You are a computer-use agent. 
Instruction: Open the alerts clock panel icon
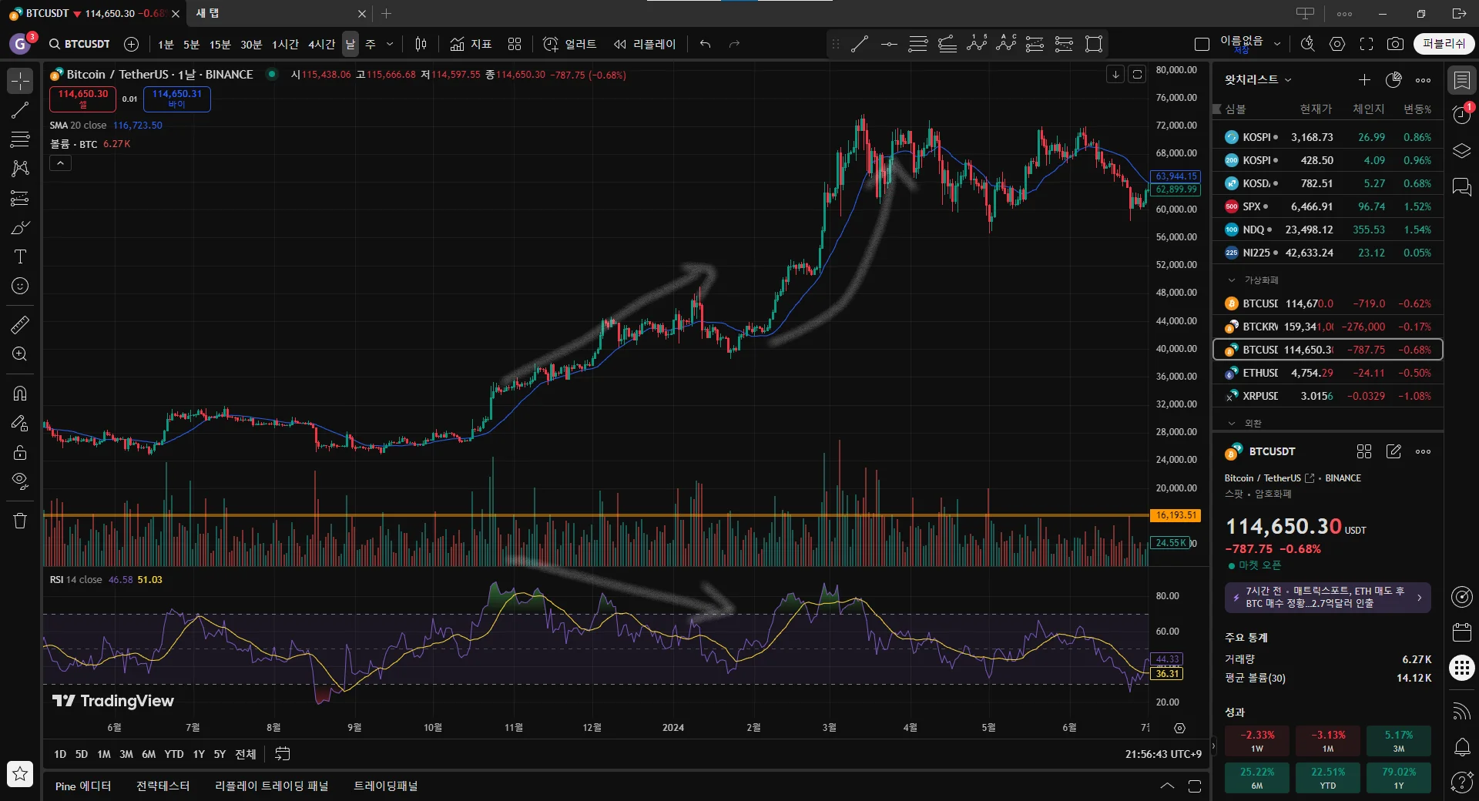[x=1461, y=114]
